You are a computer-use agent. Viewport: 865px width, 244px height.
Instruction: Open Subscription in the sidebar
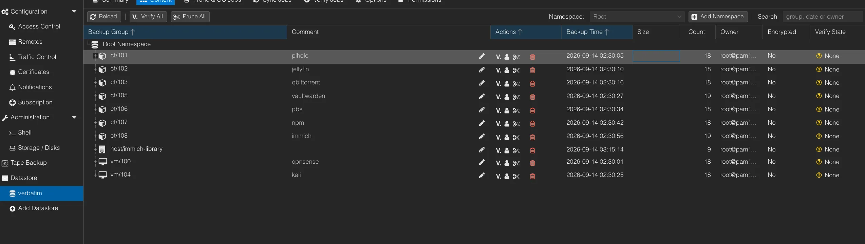coord(35,102)
